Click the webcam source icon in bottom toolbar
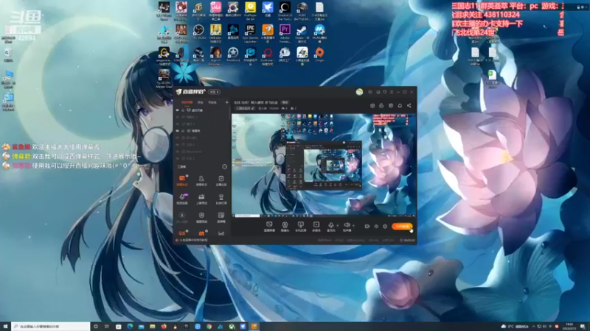The height and width of the screenshot is (331, 590). pyautogui.click(x=285, y=227)
